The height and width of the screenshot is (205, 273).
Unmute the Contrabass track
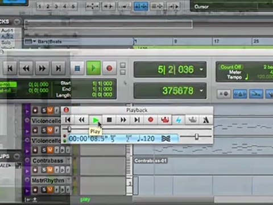(49, 170)
